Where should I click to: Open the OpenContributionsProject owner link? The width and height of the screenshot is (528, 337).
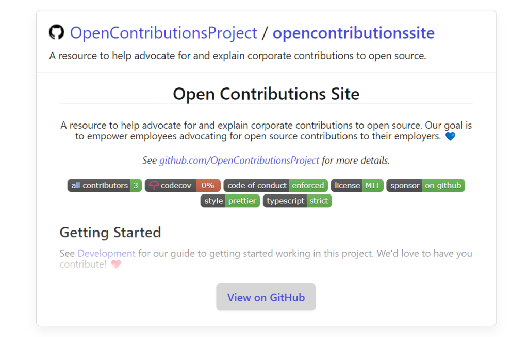click(163, 33)
